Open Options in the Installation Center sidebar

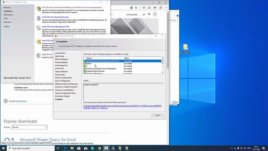[x=7, y=26]
